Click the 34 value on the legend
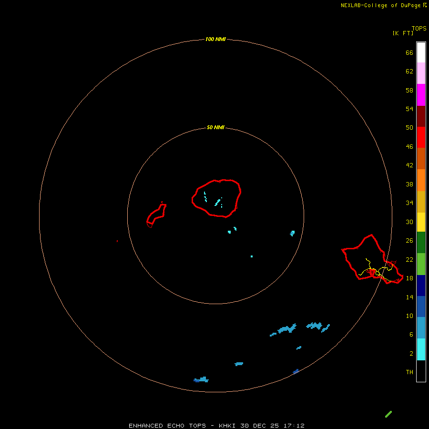 [x=409, y=203]
